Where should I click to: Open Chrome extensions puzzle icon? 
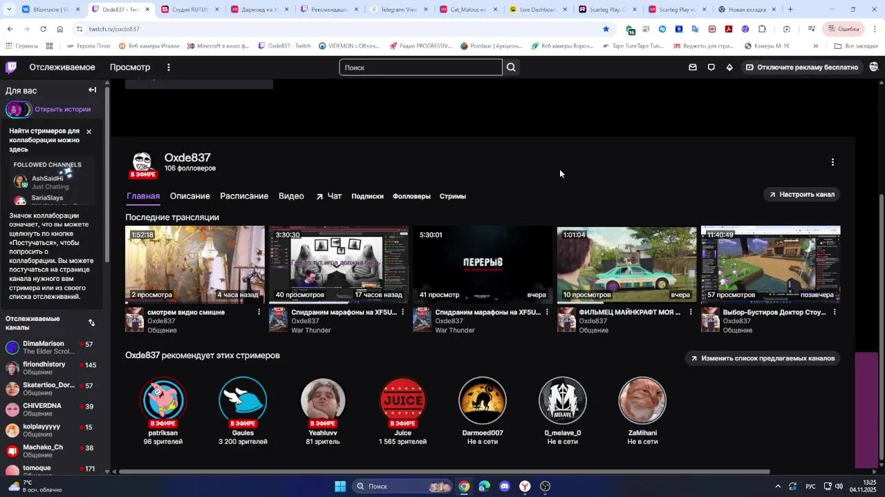coord(762,29)
